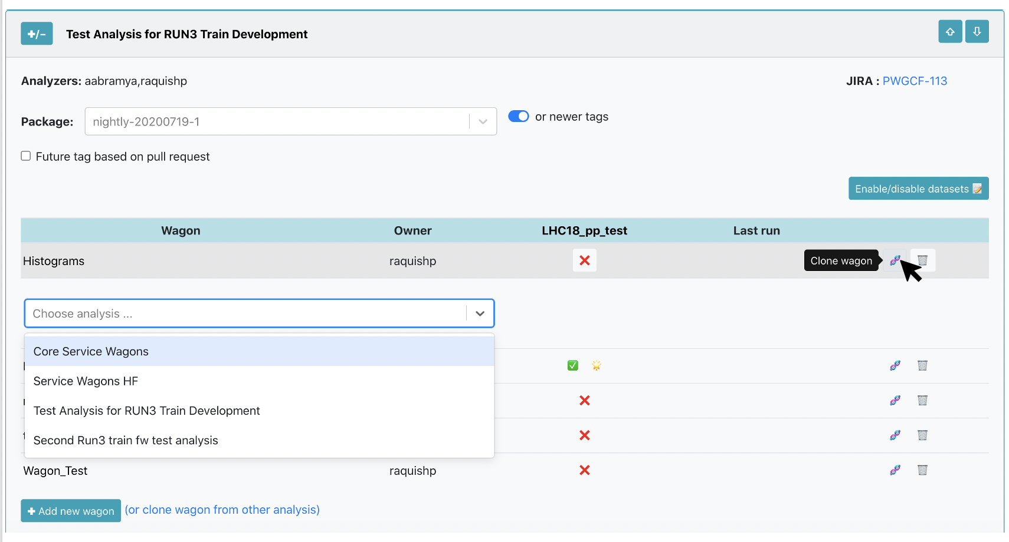Move analysis down with the down arrow
This screenshot has height=542, width=1009.
click(x=977, y=32)
